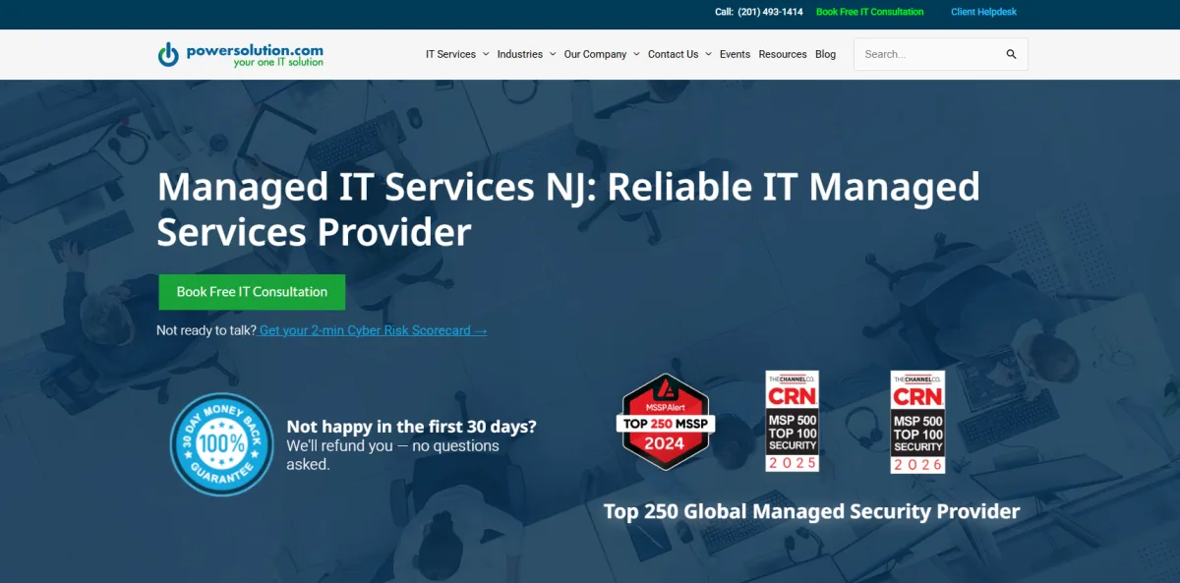Open the Industries menu item

click(520, 54)
